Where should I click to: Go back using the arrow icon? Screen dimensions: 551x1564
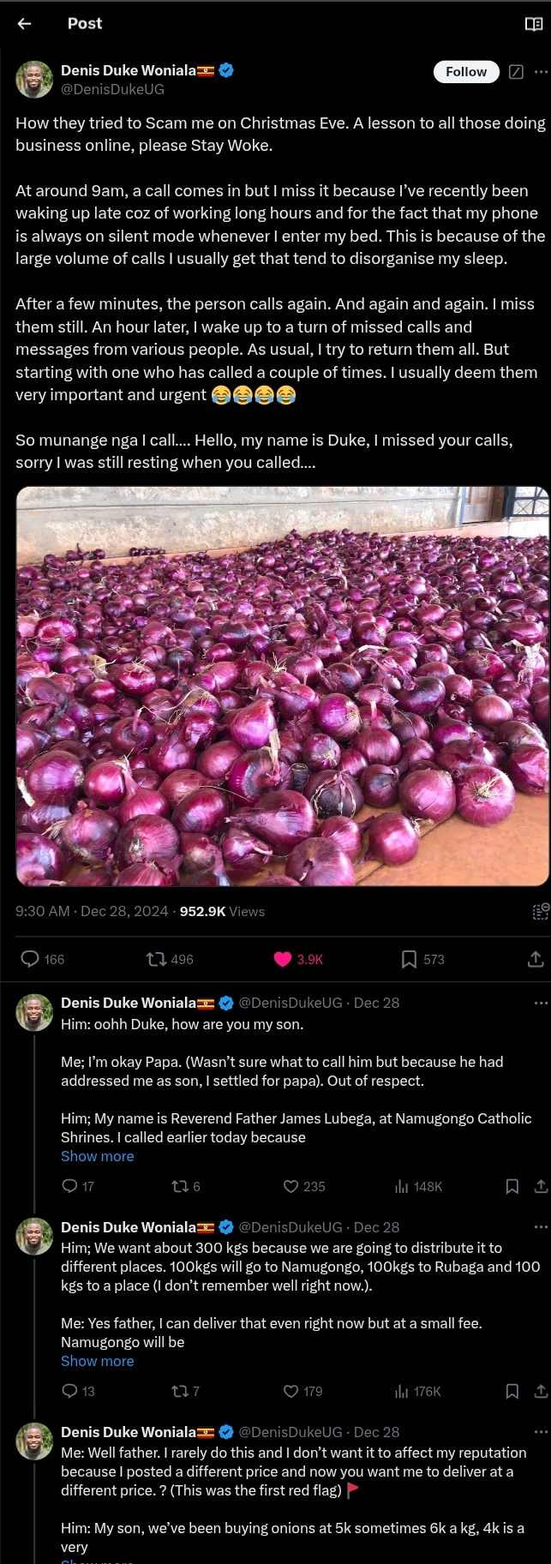coord(24,24)
